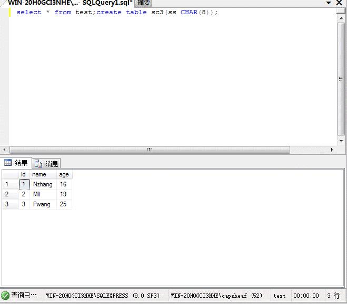Click the editor scrollbar up arrow
Screen dimensions: 347x304
[341, 12]
